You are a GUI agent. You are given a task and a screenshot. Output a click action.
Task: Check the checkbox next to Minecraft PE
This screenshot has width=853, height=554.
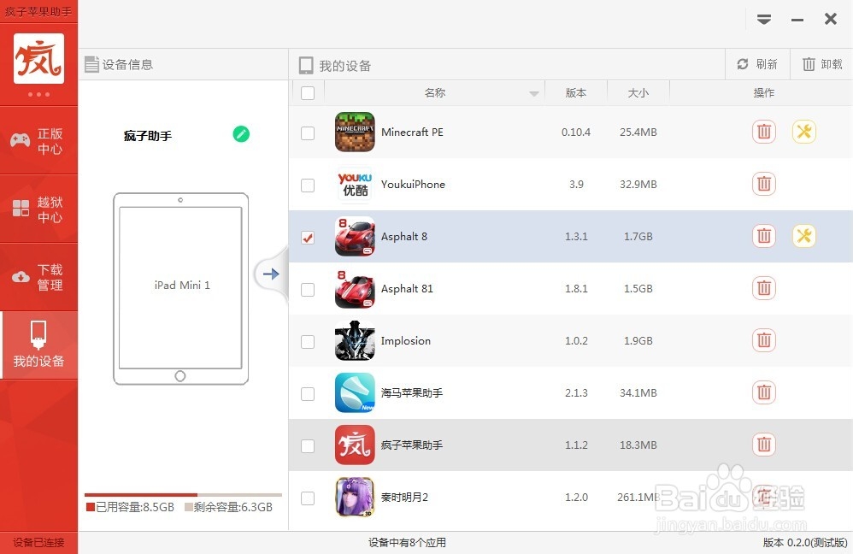coord(308,132)
